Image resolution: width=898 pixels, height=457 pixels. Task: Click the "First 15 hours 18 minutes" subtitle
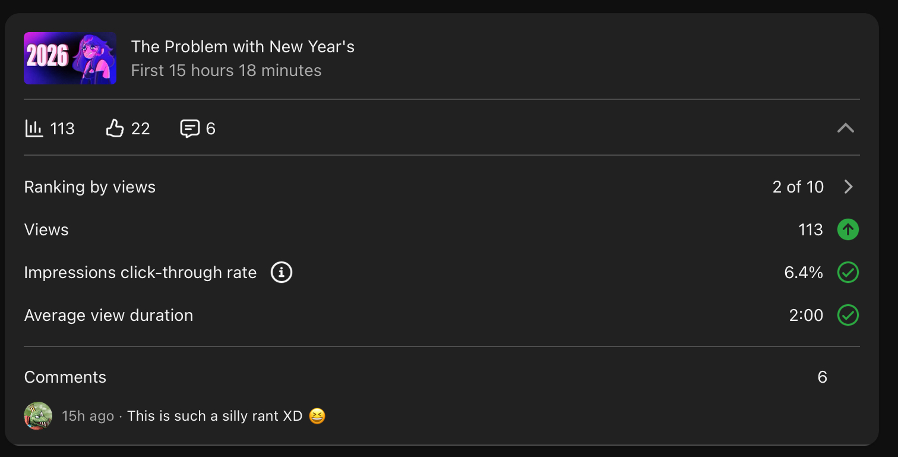226,70
